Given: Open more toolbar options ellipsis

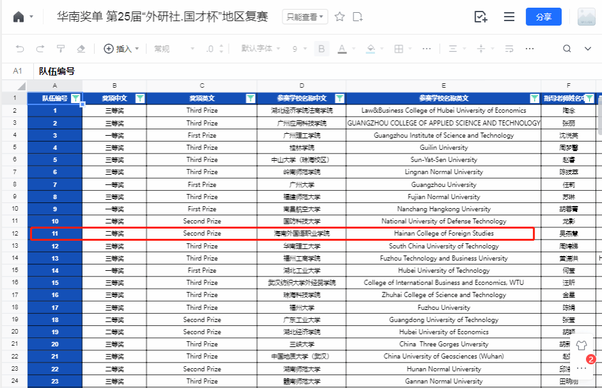Looking at the screenshot, I should (x=530, y=49).
